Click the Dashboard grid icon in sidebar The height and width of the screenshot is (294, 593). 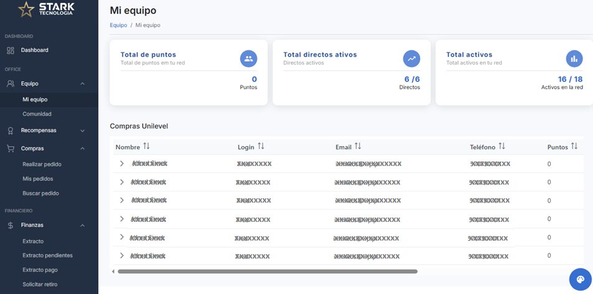tap(11, 50)
